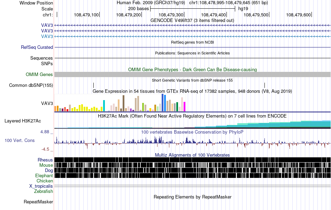331x210 pixels.
Task: Click the Rhesus alignment label
Action: [45, 160]
